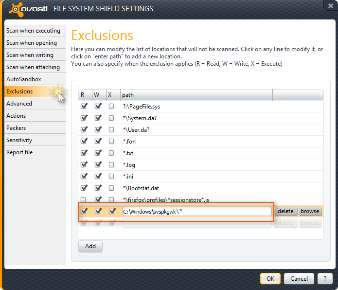The image size is (338, 290).
Task: Toggle Write checkbox for *\Bootstat.dat
Action: [98, 188]
